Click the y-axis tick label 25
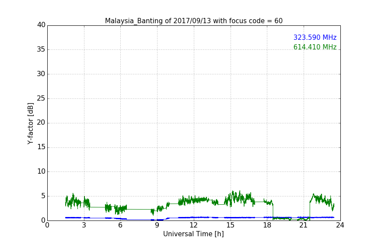This screenshot has width=378, height=252. (x=41, y=98)
